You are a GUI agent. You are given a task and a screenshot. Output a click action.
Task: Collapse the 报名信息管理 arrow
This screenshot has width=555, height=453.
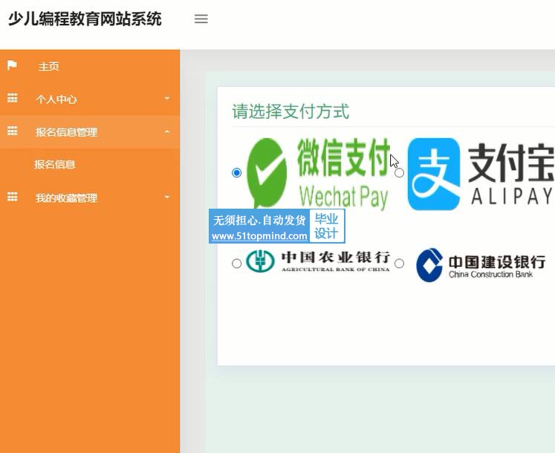(x=167, y=131)
